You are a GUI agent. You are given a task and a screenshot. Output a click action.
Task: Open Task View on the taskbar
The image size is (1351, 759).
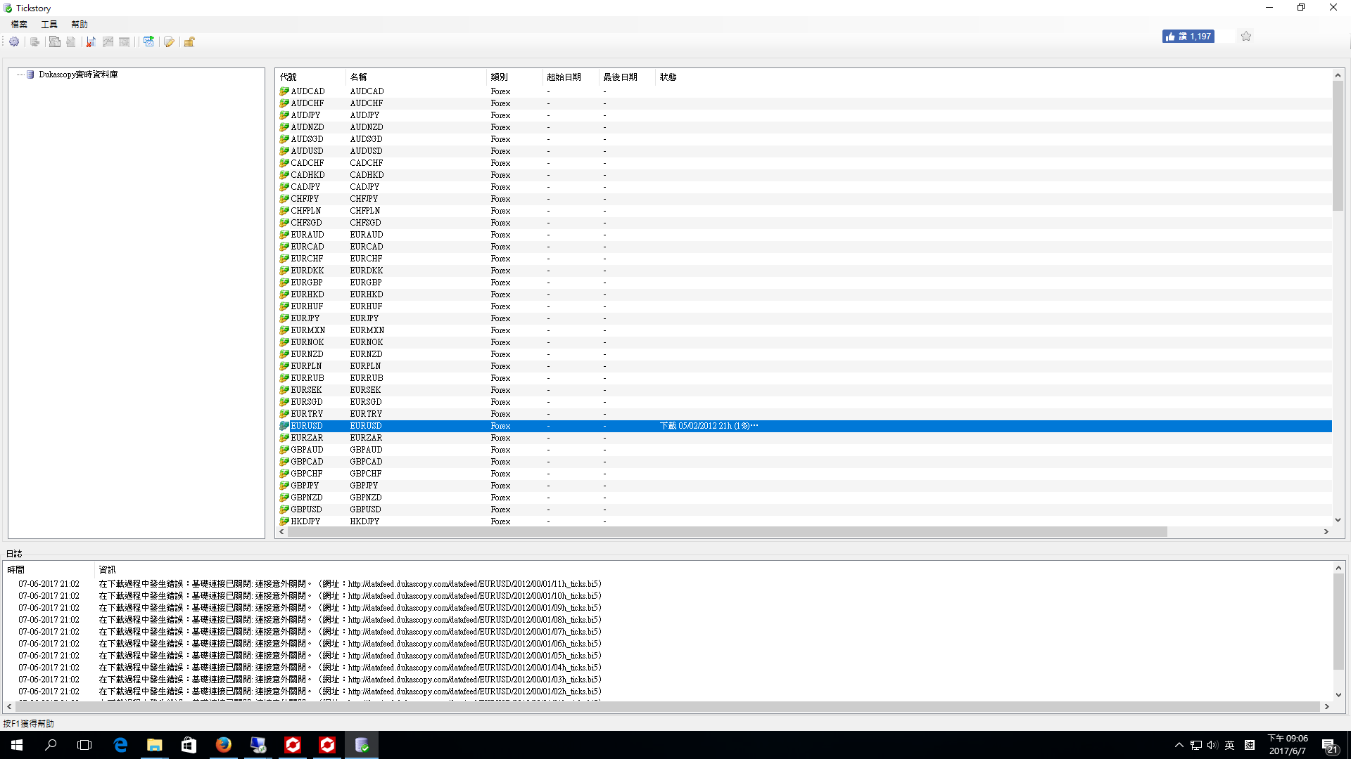[84, 745]
